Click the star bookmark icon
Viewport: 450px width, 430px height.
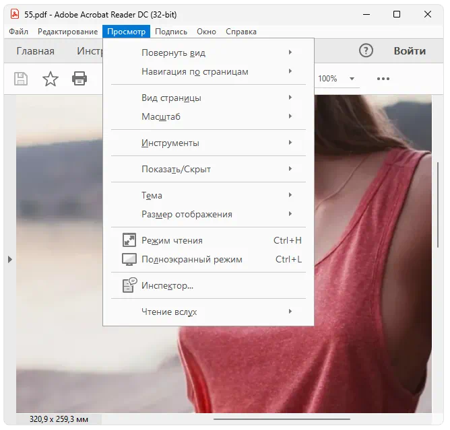pos(51,79)
